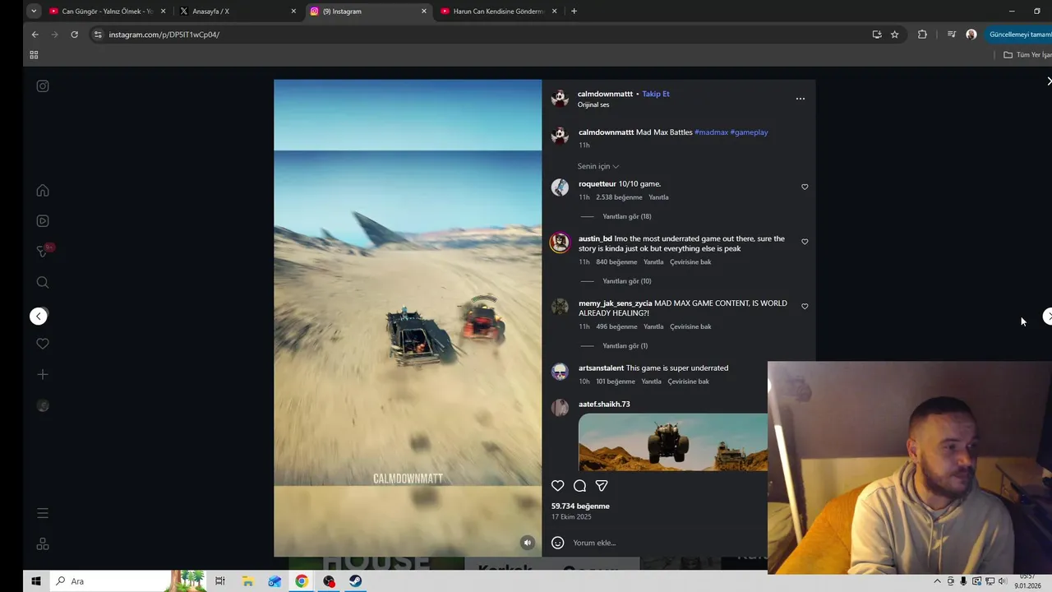Open emoji picker in comment box

(x=558, y=543)
